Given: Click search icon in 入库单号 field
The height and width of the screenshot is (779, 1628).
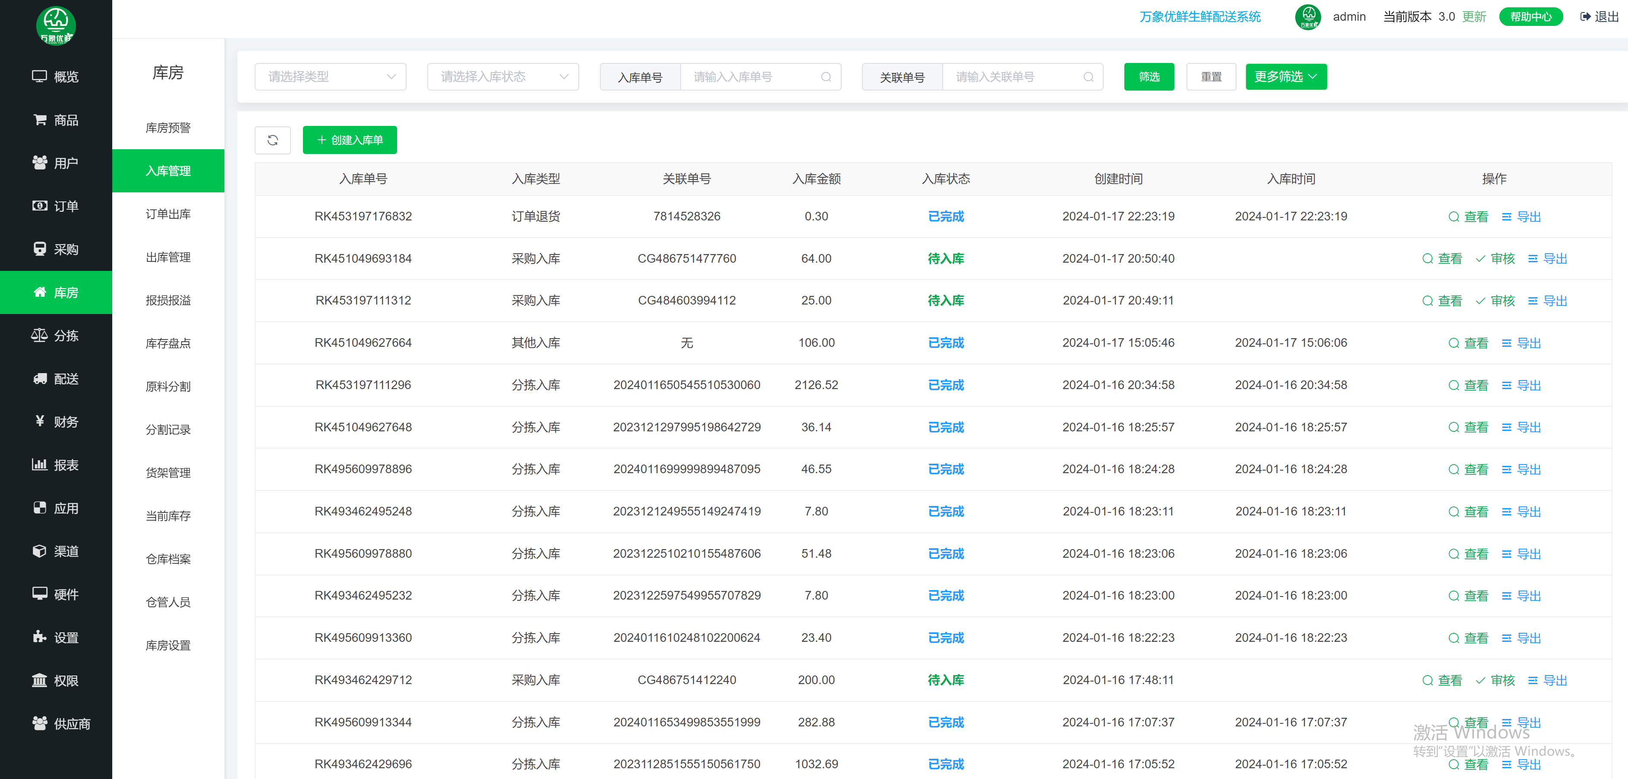Looking at the screenshot, I should (825, 76).
